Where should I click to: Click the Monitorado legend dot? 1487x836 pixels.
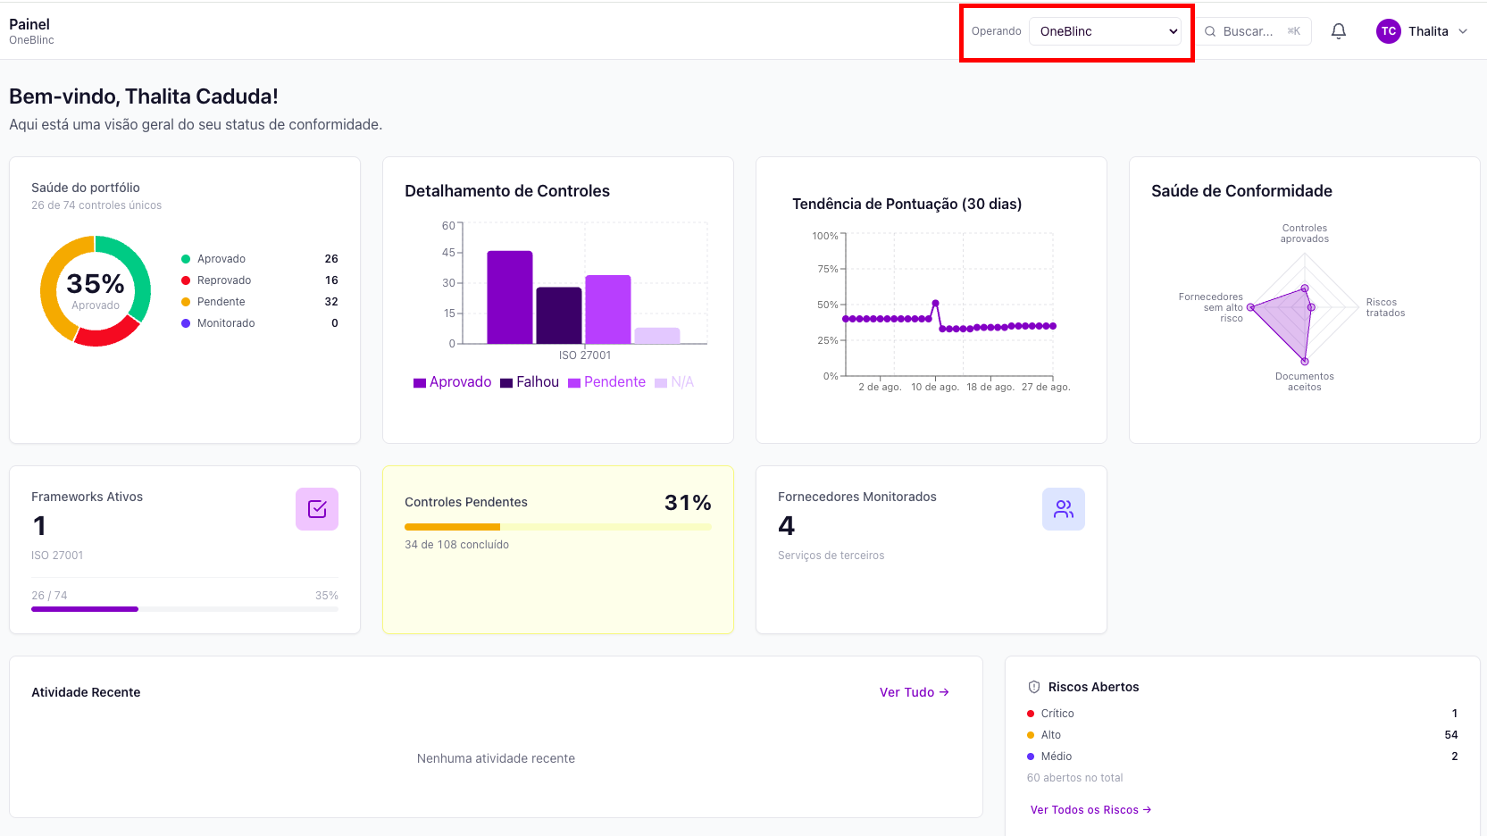click(x=186, y=323)
